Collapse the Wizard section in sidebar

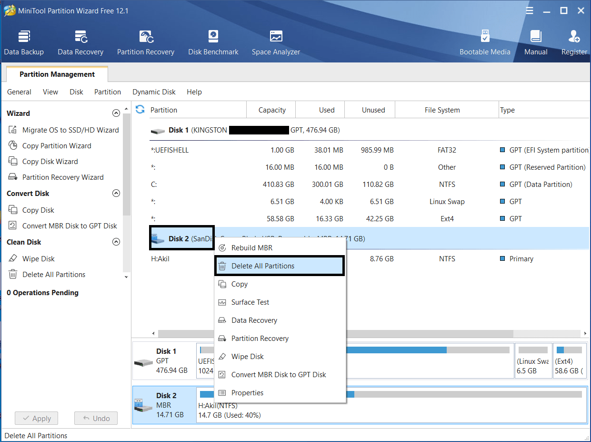click(x=116, y=113)
